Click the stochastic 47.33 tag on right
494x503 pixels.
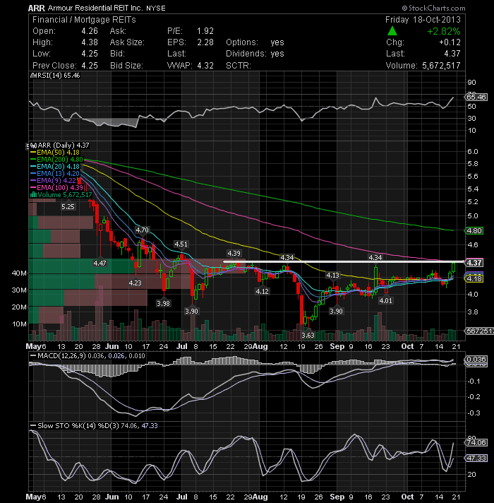tap(476, 458)
